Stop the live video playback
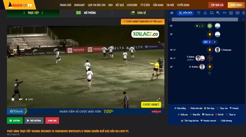Viewport: 246px width, 137px height. coord(13,100)
